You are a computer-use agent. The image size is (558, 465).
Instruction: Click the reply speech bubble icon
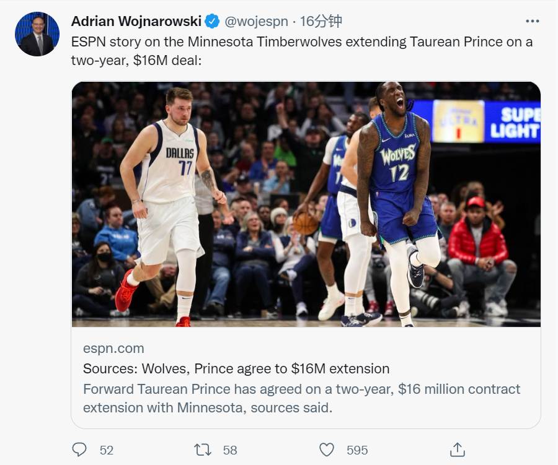click(79, 450)
